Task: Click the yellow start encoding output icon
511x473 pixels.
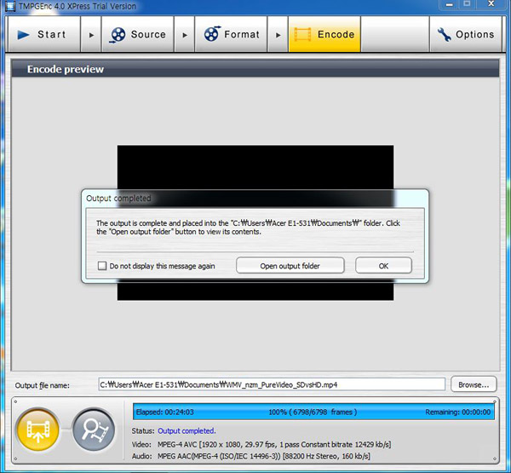Action: click(38, 430)
